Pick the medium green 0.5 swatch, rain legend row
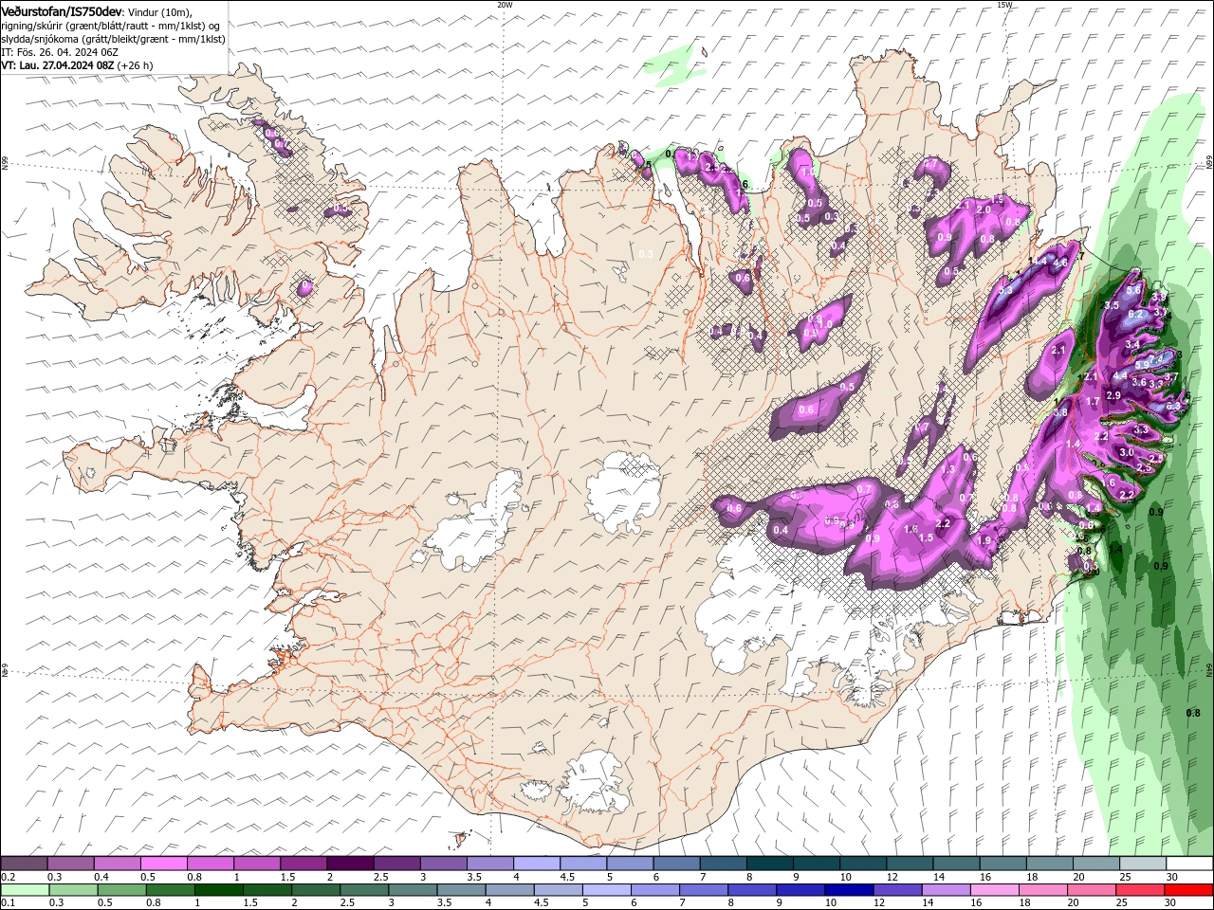This screenshot has height=910, width=1214. 121,890
